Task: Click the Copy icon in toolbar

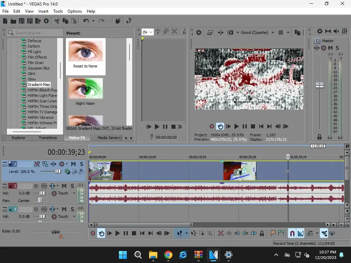Action: pos(65,21)
